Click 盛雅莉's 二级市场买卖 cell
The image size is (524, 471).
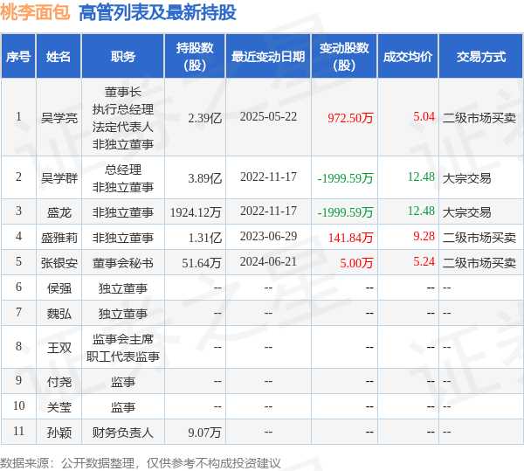tap(479, 238)
